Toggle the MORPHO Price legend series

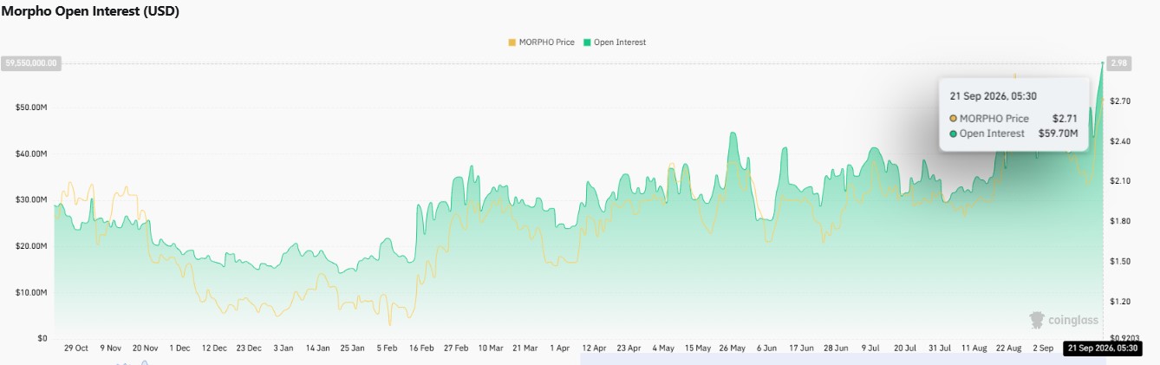point(541,42)
